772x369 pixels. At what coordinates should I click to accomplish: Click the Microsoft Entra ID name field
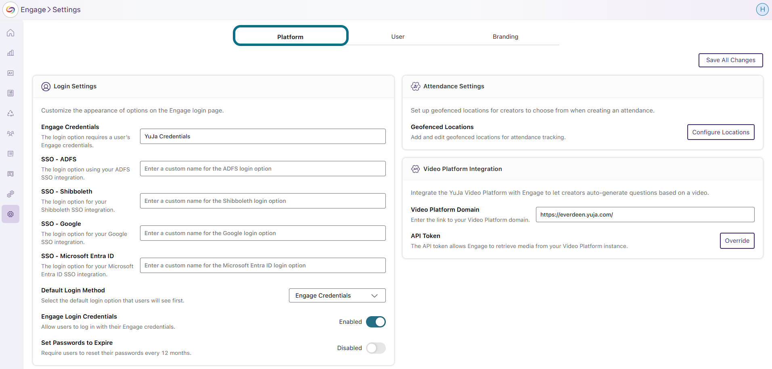pos(263,265)
